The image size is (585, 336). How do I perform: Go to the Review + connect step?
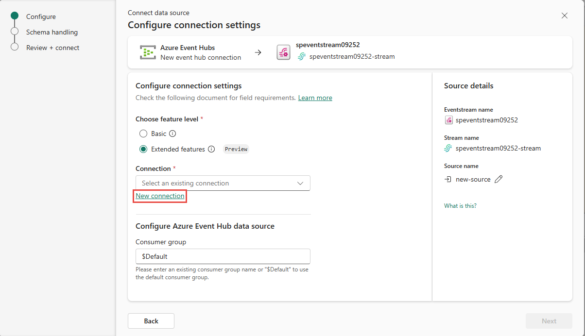click(x=52, y=48)
